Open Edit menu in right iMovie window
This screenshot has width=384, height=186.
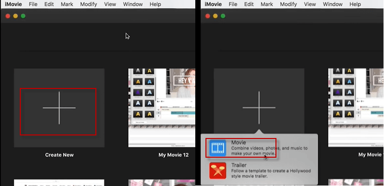(249, 4)
